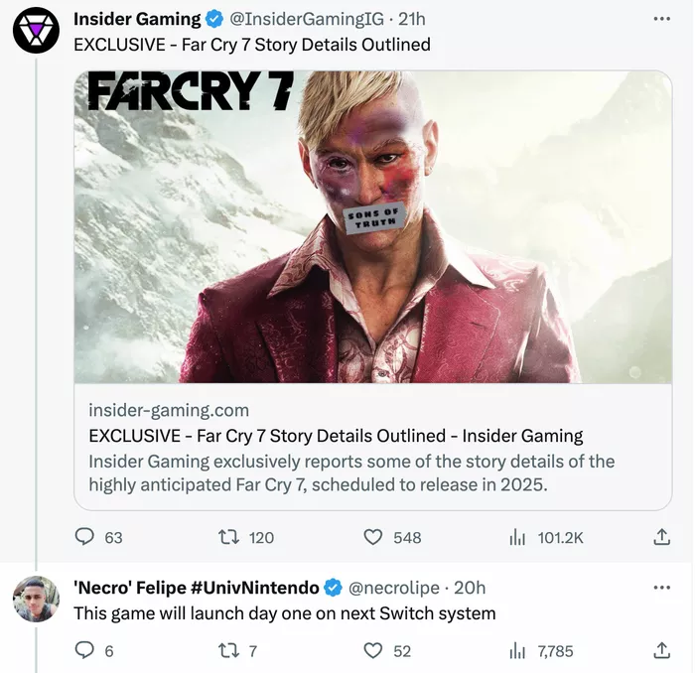This screenshot has width=695, height=673.
Task: Reply to Necro Felipe's tweet
Action: [85, 651]
